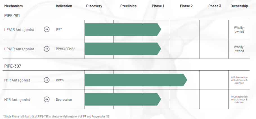Click the Ownership column header
This screenshot has height=119, width=256.
(x=239, y=6)
